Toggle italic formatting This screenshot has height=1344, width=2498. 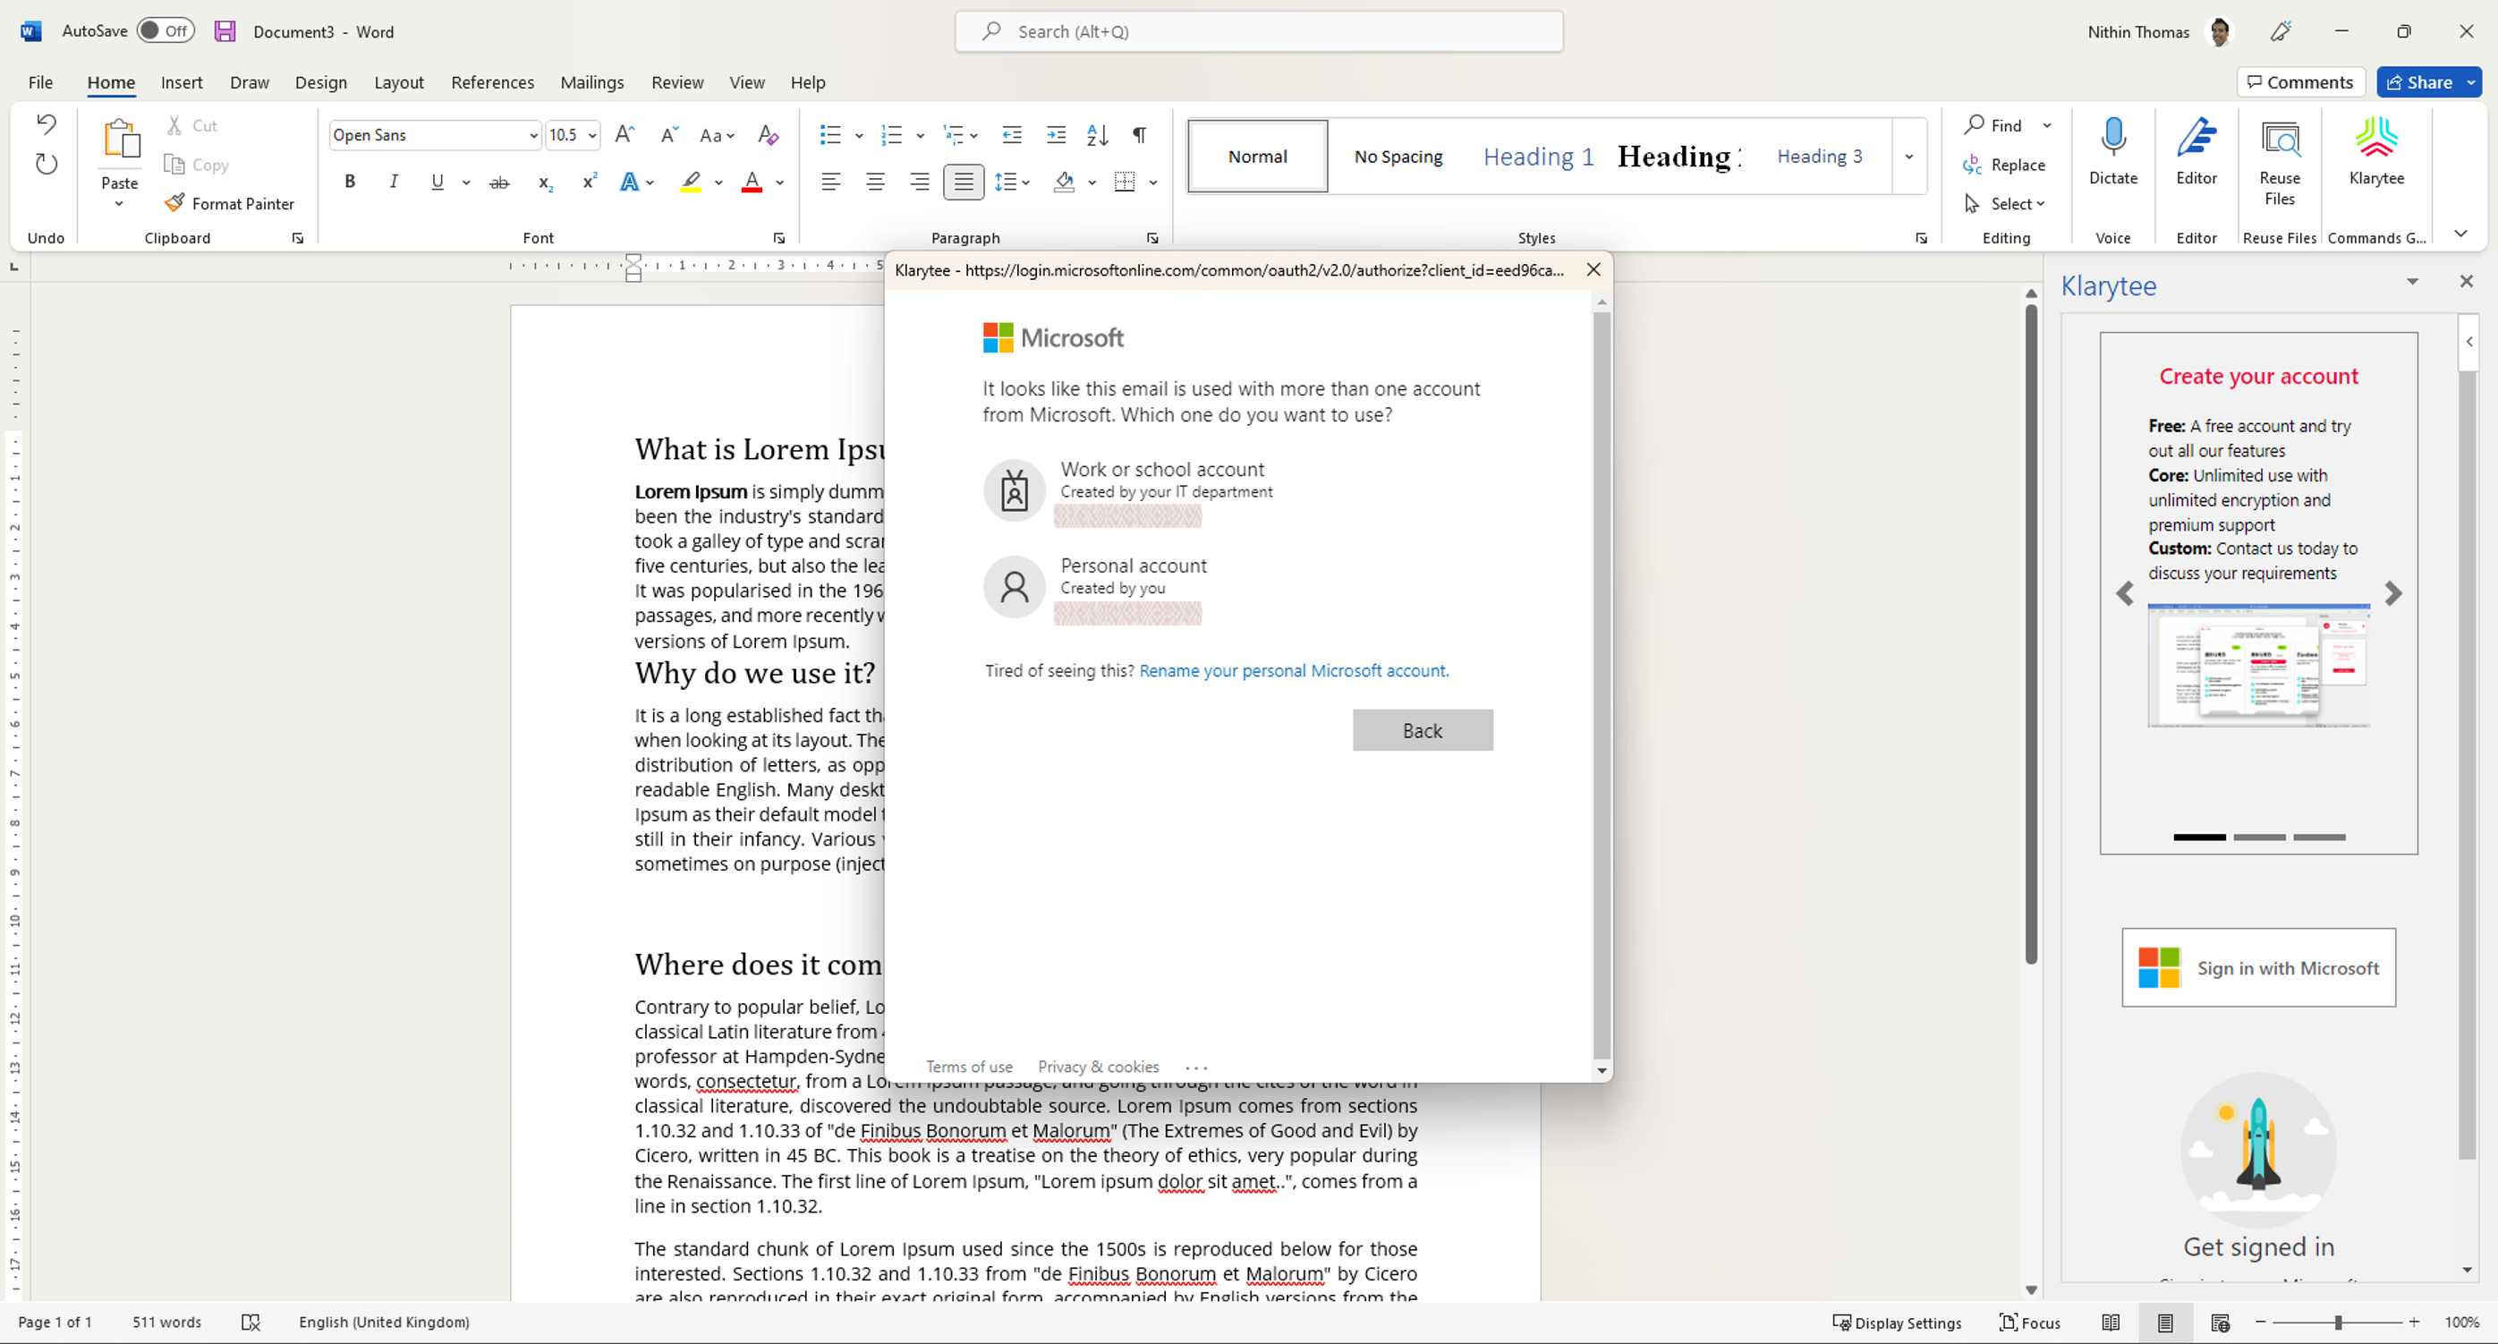tap(393, 182)
